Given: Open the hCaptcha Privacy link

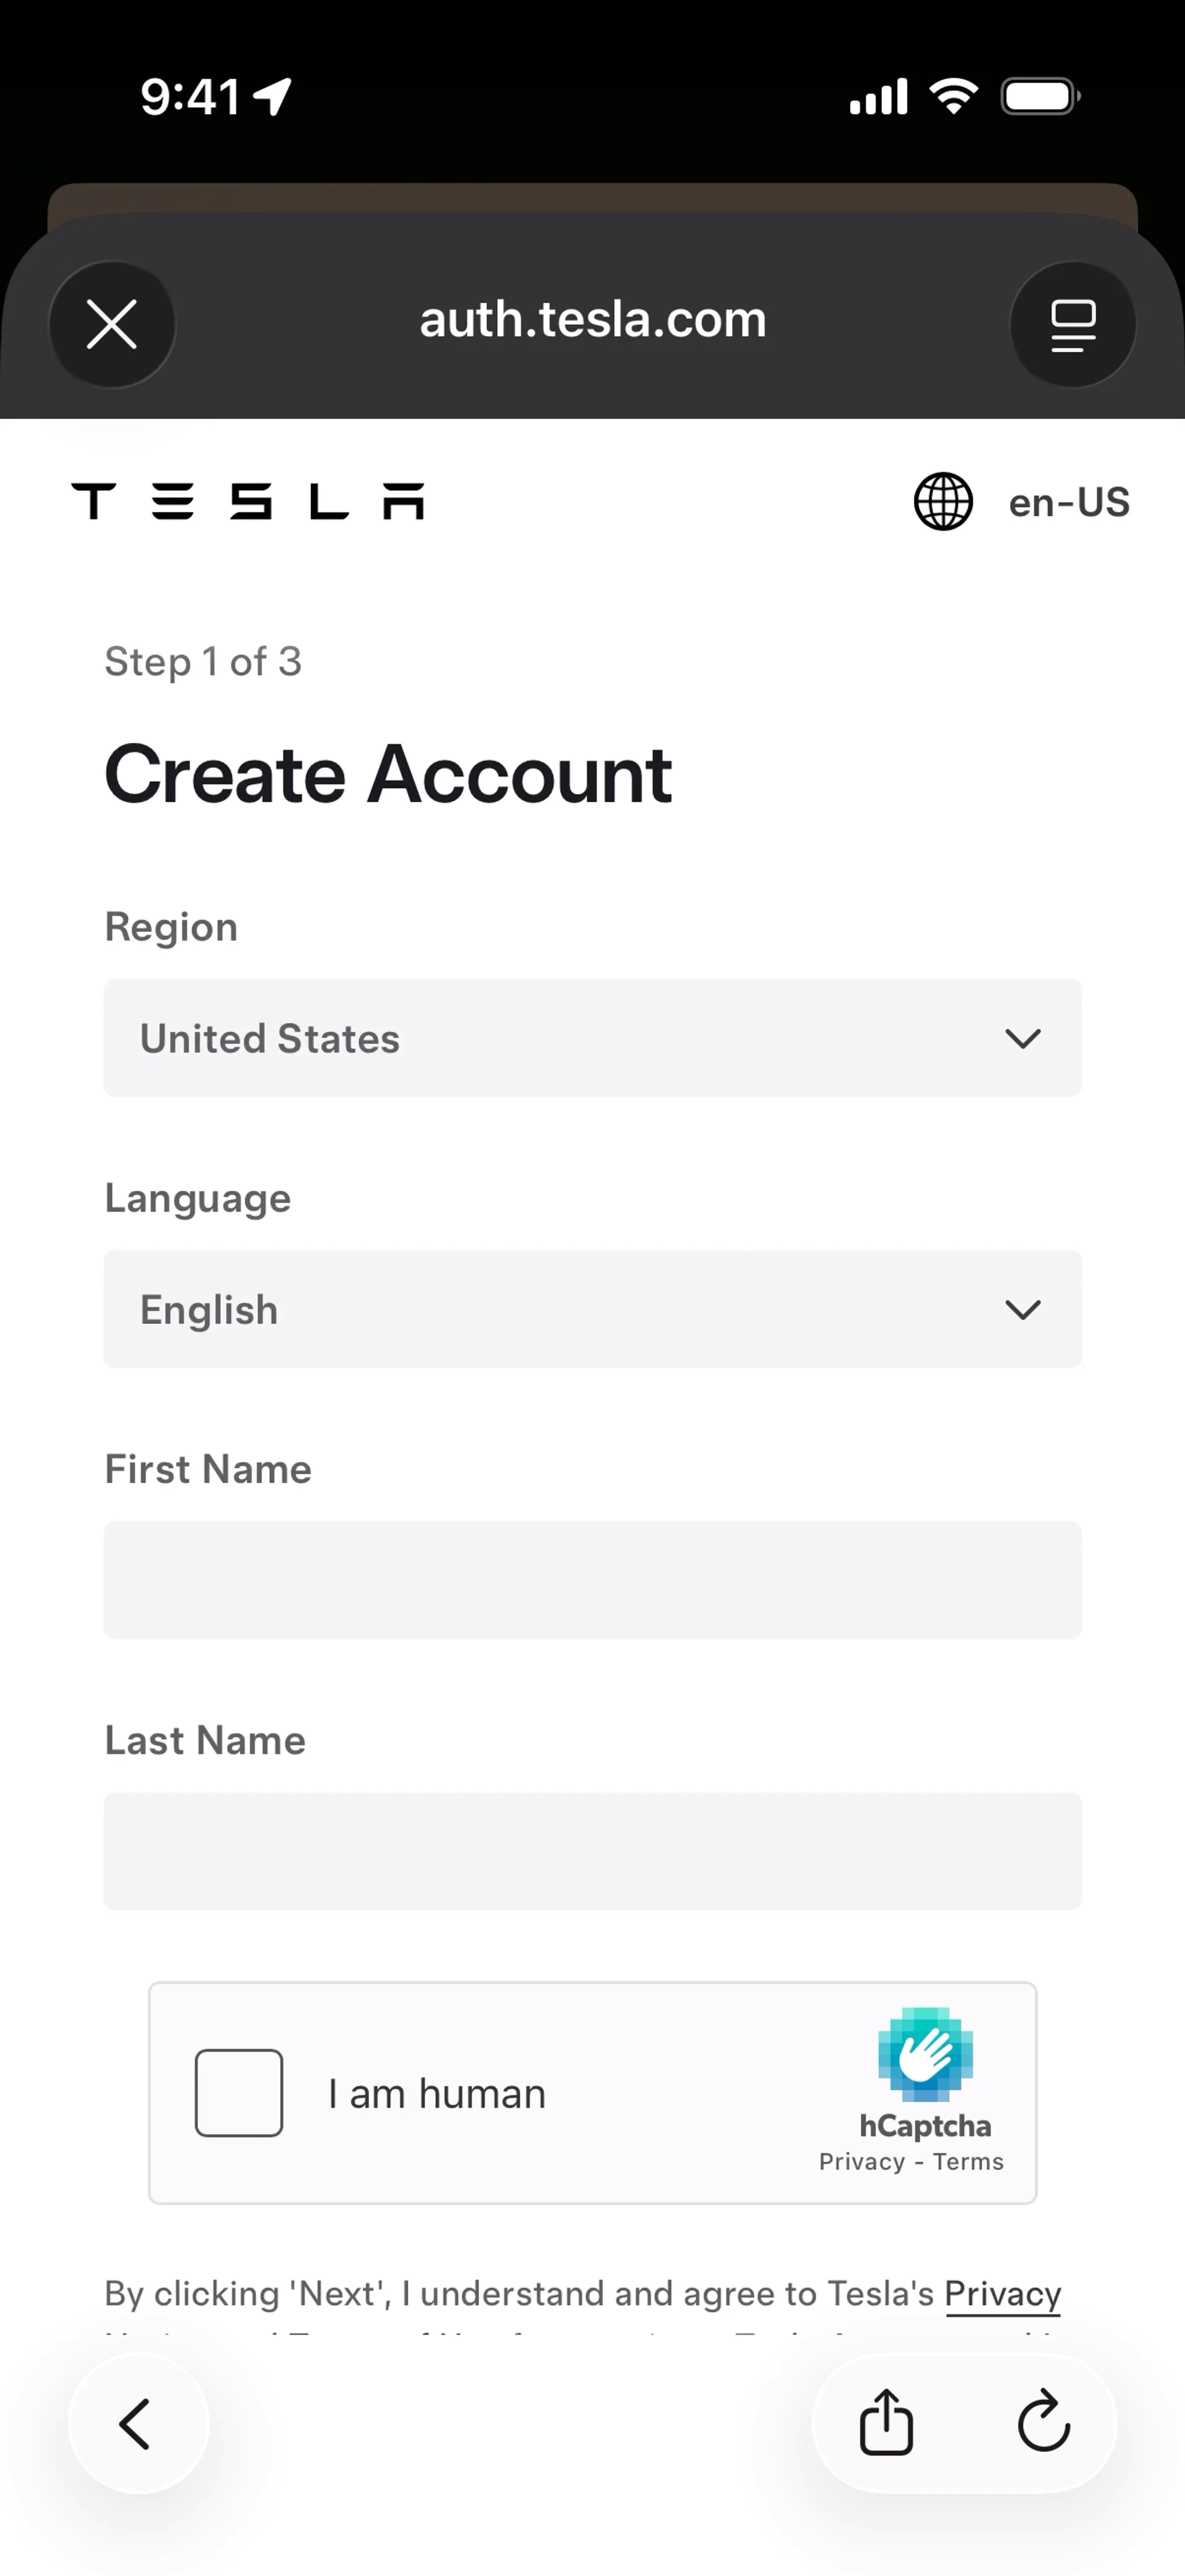Looking at the screenshot, I should click(x=861, y=2162).
